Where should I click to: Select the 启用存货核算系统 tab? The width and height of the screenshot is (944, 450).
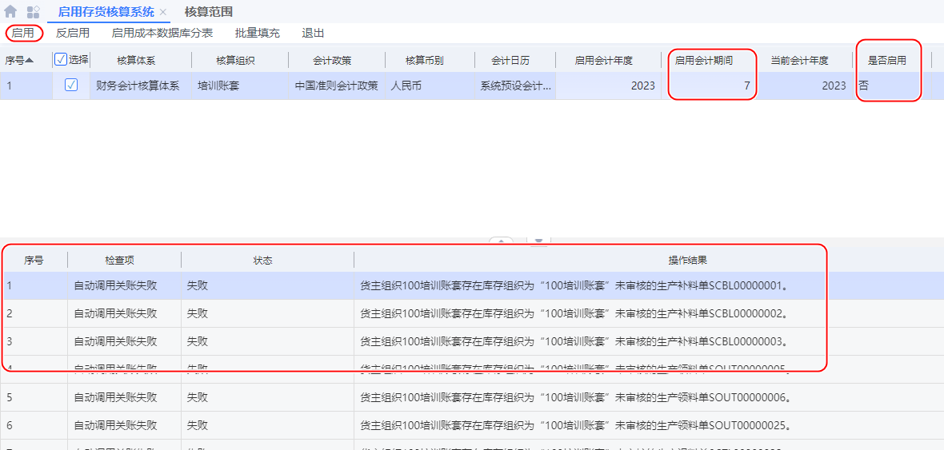click(106, 12)
